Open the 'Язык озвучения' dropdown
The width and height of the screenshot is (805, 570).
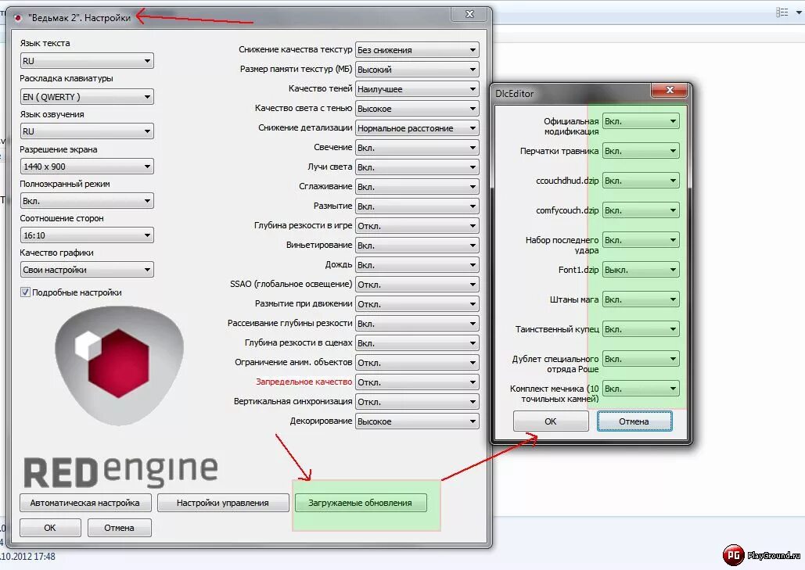pos(87,131)
